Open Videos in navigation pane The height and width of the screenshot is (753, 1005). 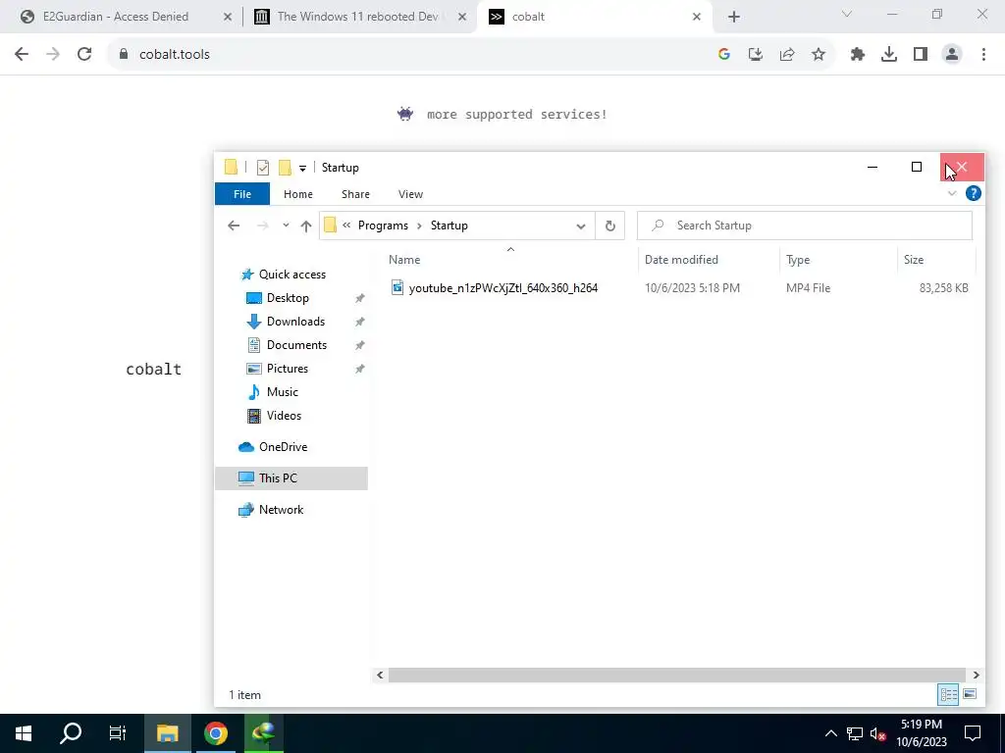click(284, 416)
